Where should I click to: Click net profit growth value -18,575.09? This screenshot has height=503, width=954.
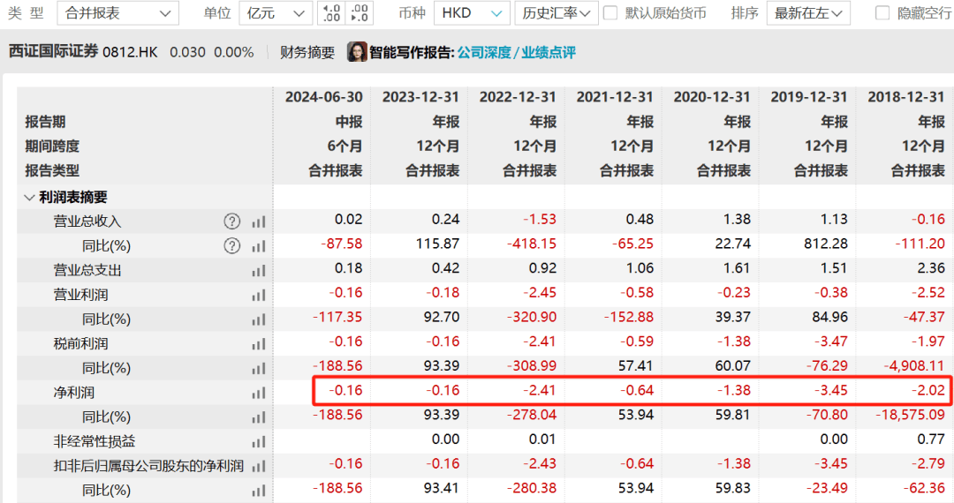pyautogui.click(x=910, y=415)
